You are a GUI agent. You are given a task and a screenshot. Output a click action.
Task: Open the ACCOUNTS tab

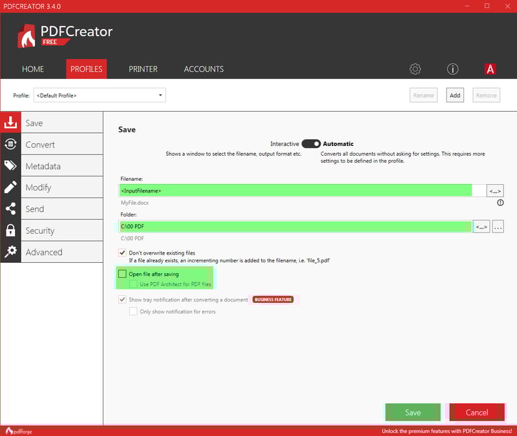pos(204,69)
